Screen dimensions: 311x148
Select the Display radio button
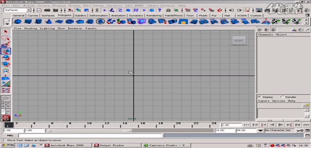(x=259, y=97)
